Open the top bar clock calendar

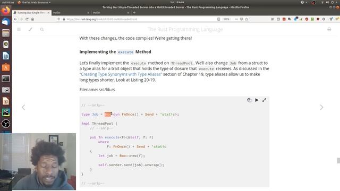[x=177, y=2]
